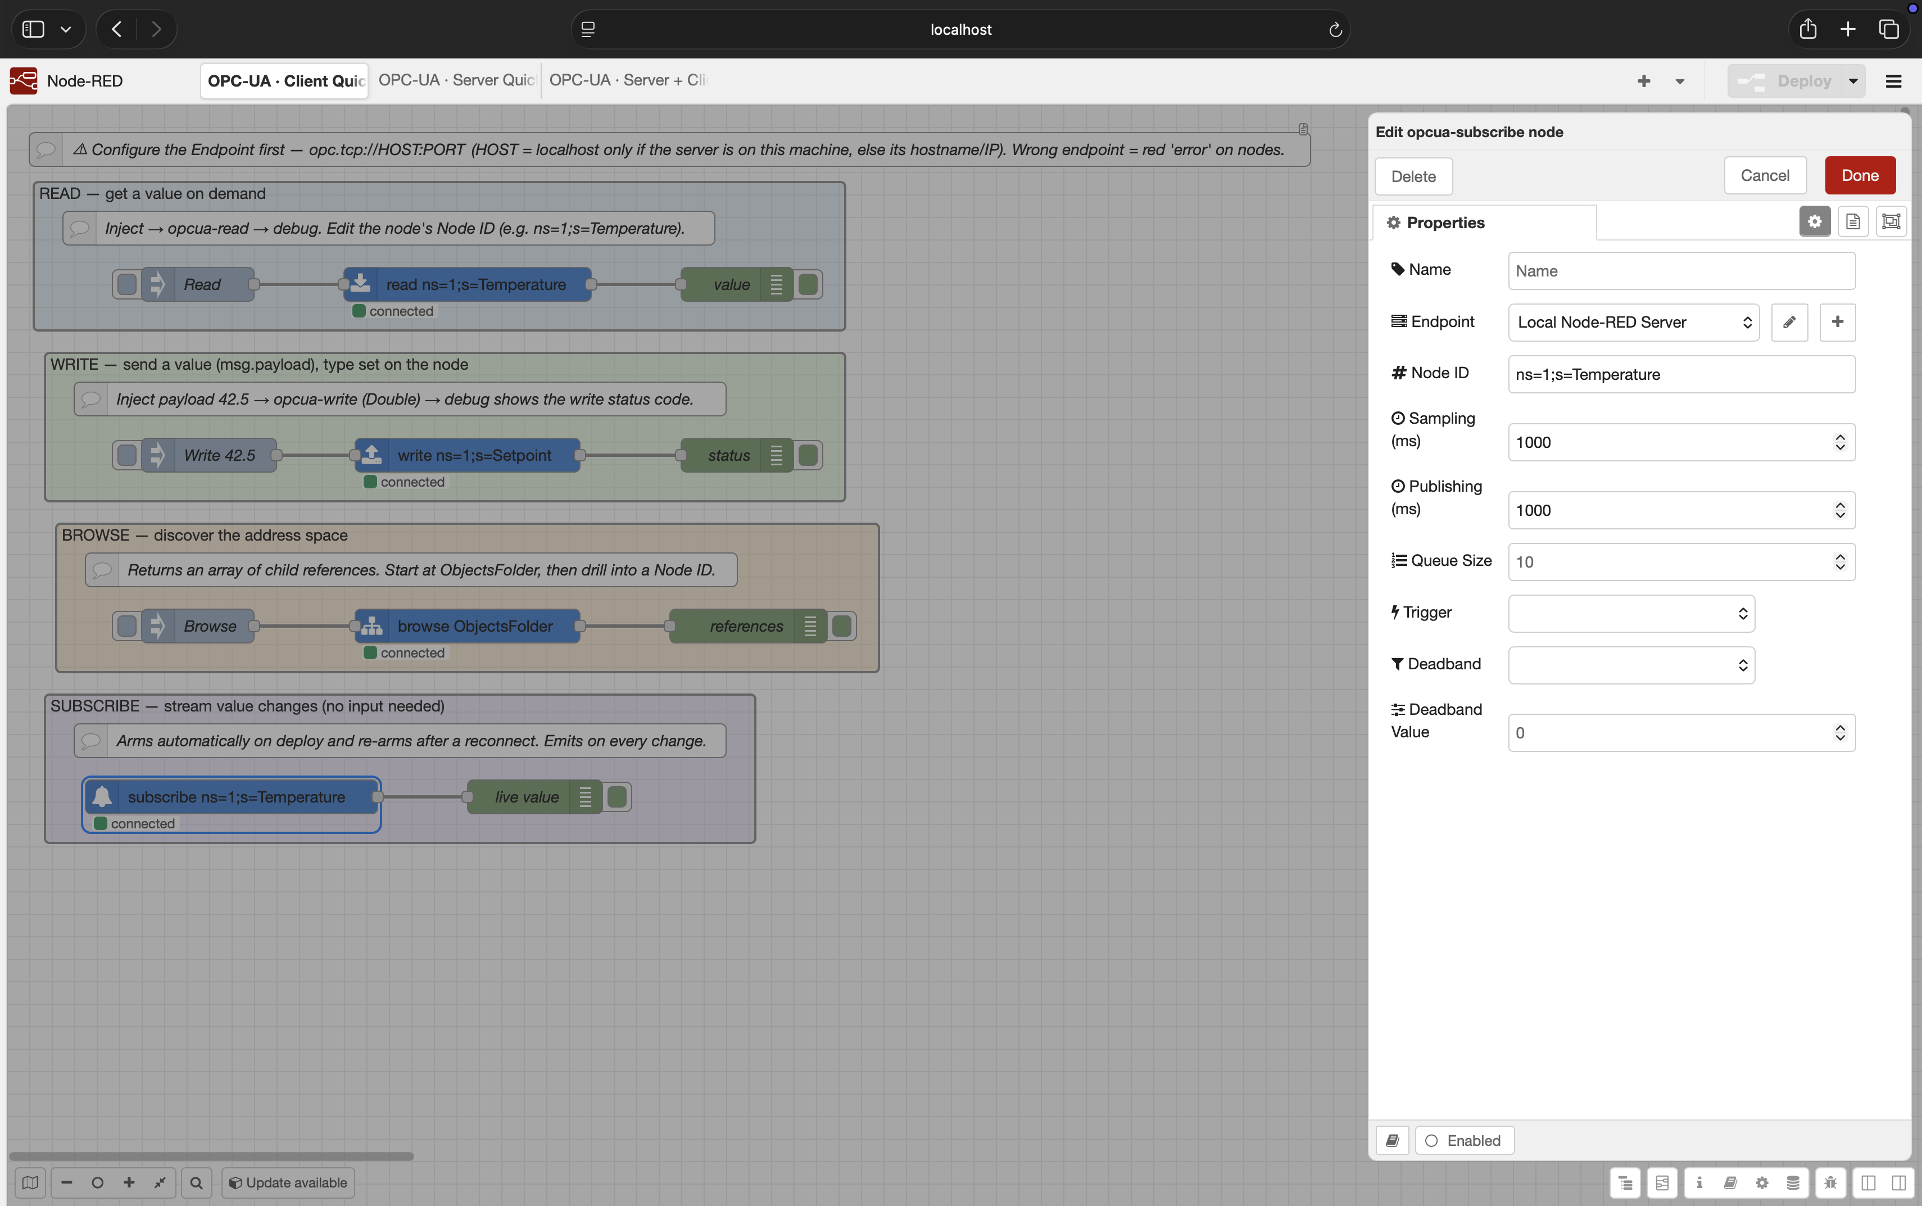Adjust the Deadband Value stepper
This screenshot has height=1206, width=1922.
[x=1840, y=733]
